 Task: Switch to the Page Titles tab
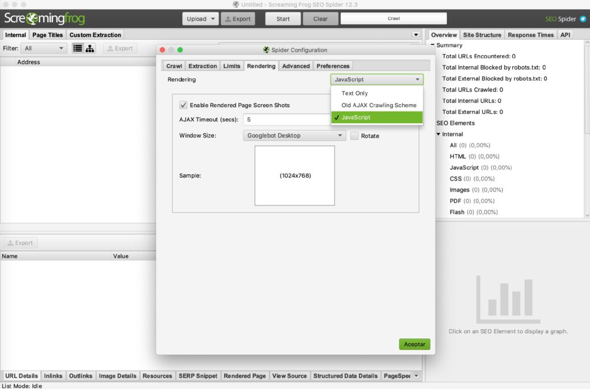pyautogui.click(x=47, y=35)
